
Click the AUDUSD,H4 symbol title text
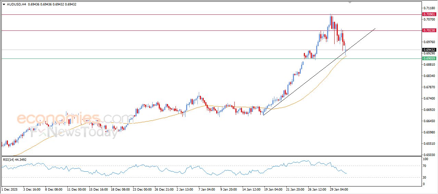click(17, 4)
